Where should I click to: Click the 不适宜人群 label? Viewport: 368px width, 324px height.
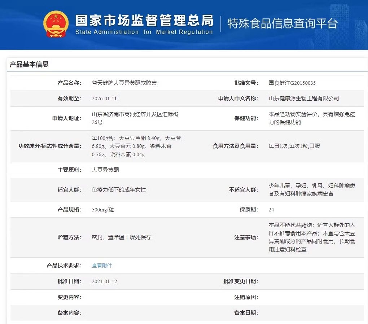point(244,190)
